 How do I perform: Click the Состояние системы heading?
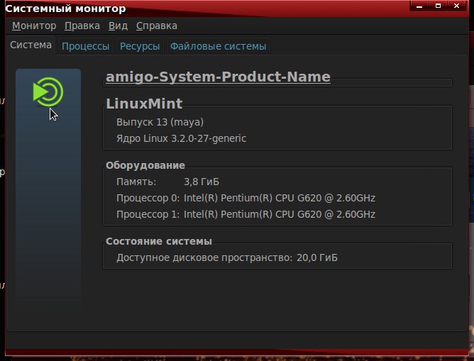point(159,241)
